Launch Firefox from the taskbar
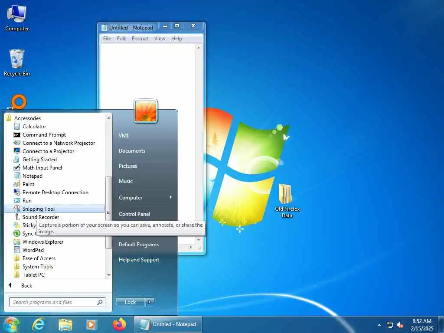Viewport: 444px width, 333px height. point(119,324)
